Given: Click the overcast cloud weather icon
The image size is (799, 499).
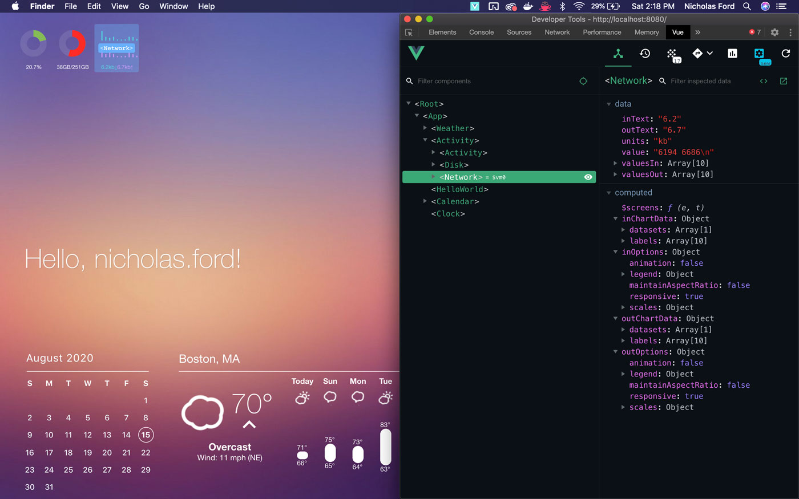Looking at the screenshot, I should point(203,412).
